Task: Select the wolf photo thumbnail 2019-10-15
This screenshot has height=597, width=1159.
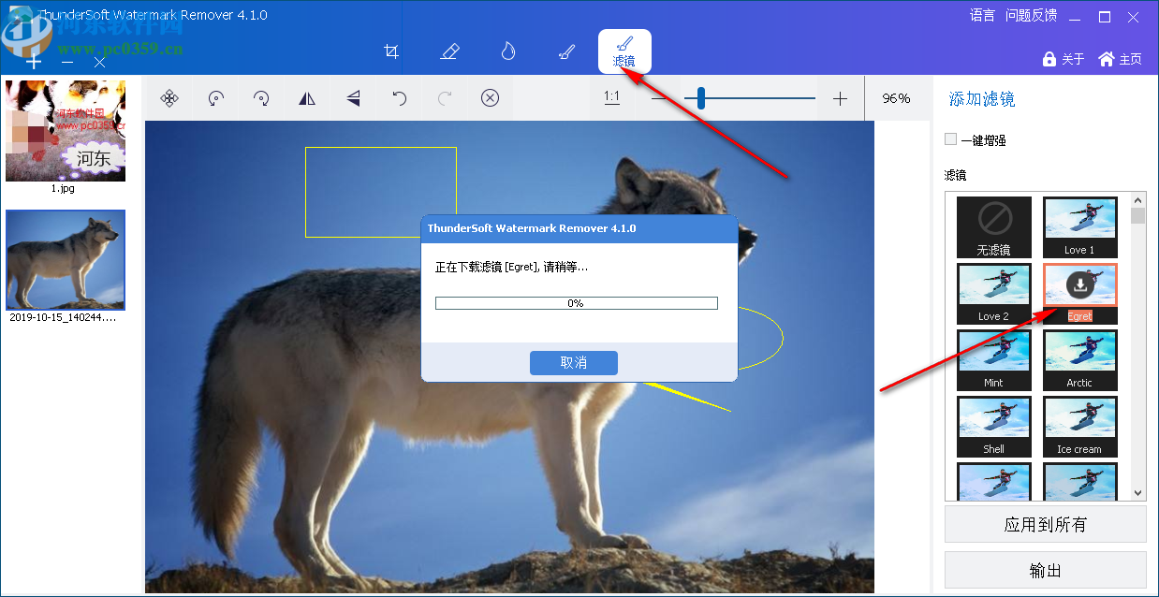Action: pos(65,259)
